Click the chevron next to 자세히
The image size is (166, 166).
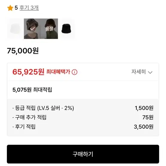[150, 72]
